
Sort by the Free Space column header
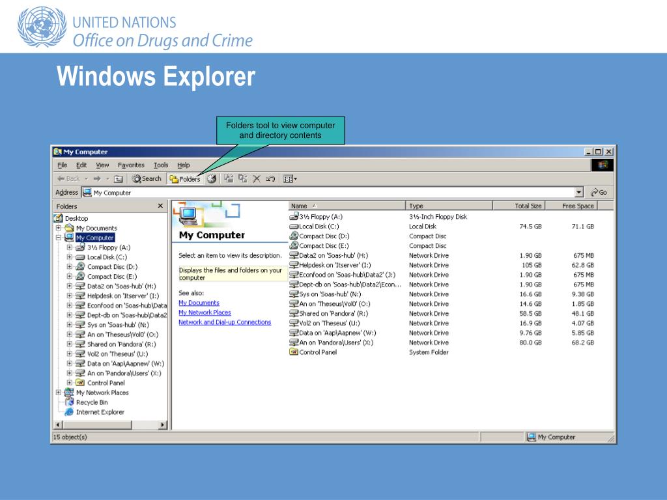[571, 206]
